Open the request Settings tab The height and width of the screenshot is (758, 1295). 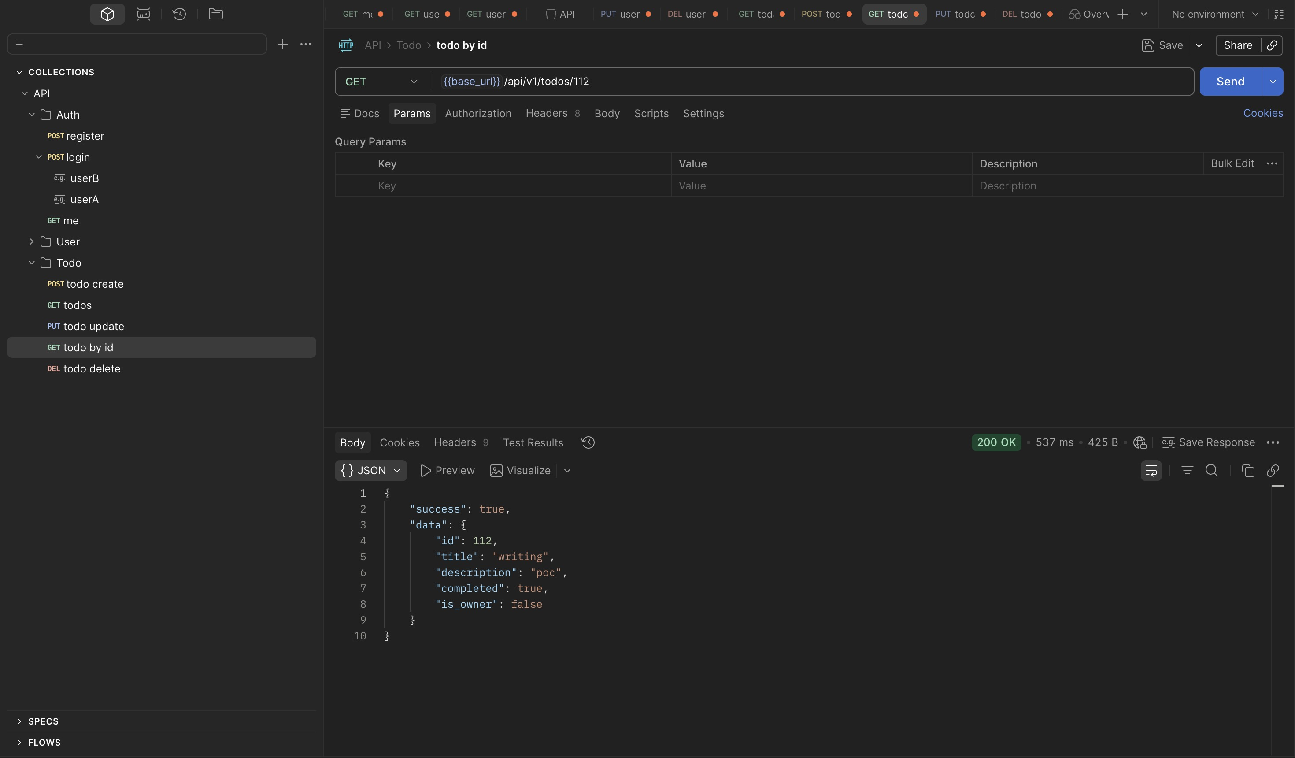(703, 114)
